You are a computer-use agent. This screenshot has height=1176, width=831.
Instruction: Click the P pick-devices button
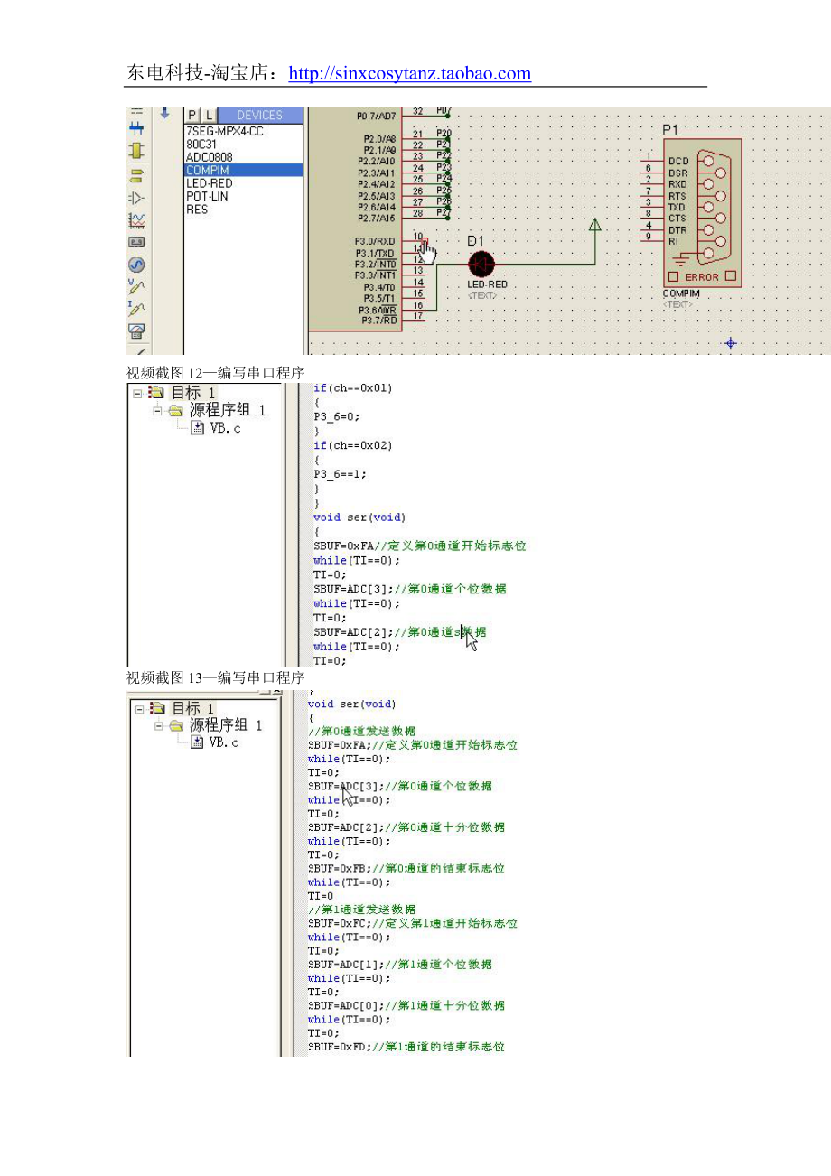(x=192, y=115)
